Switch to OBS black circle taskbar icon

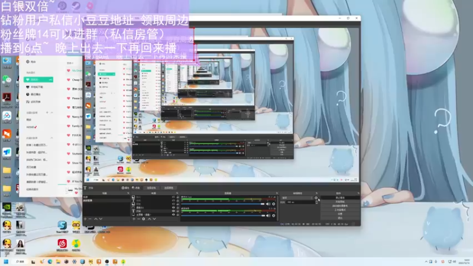click(x=107, y=261)
